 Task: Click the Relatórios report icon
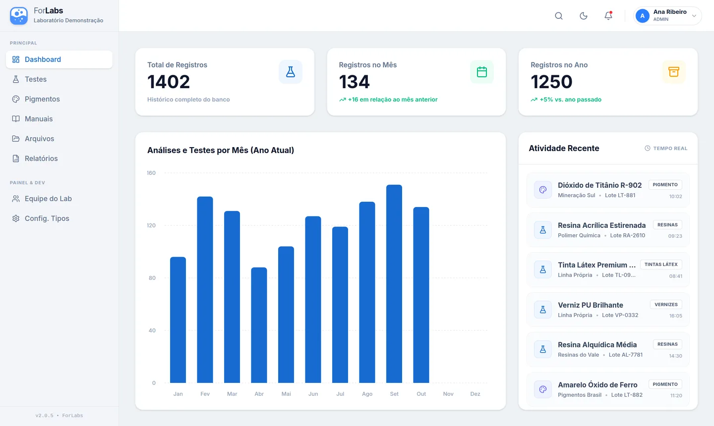pos(16,159)
